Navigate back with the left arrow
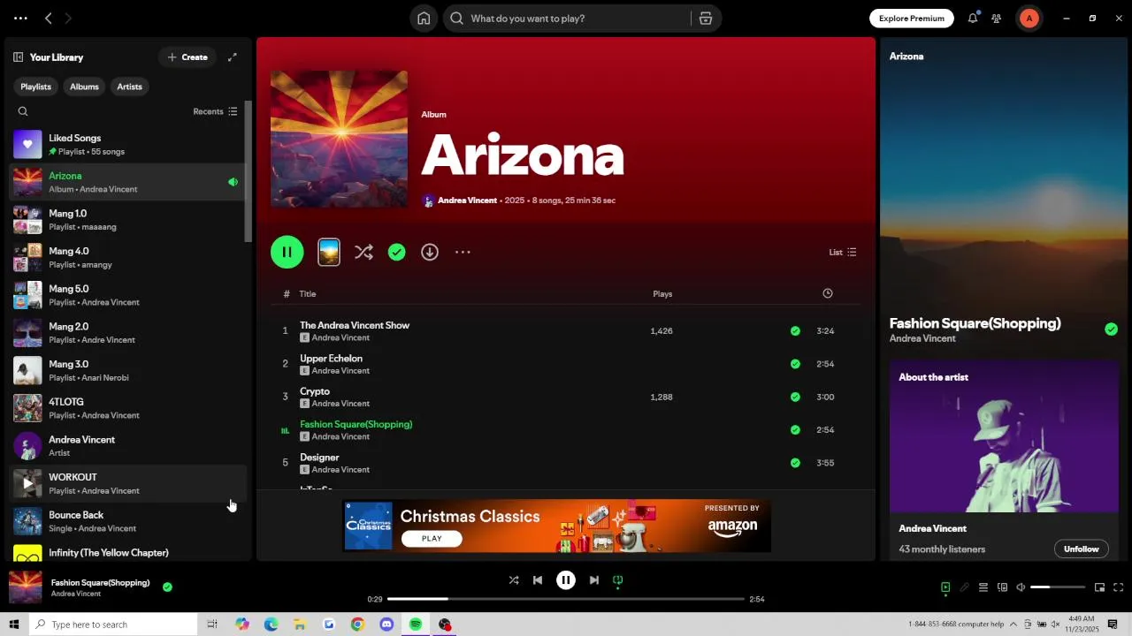This screenshot has width=1132, height=636. (x=49, y=19)
